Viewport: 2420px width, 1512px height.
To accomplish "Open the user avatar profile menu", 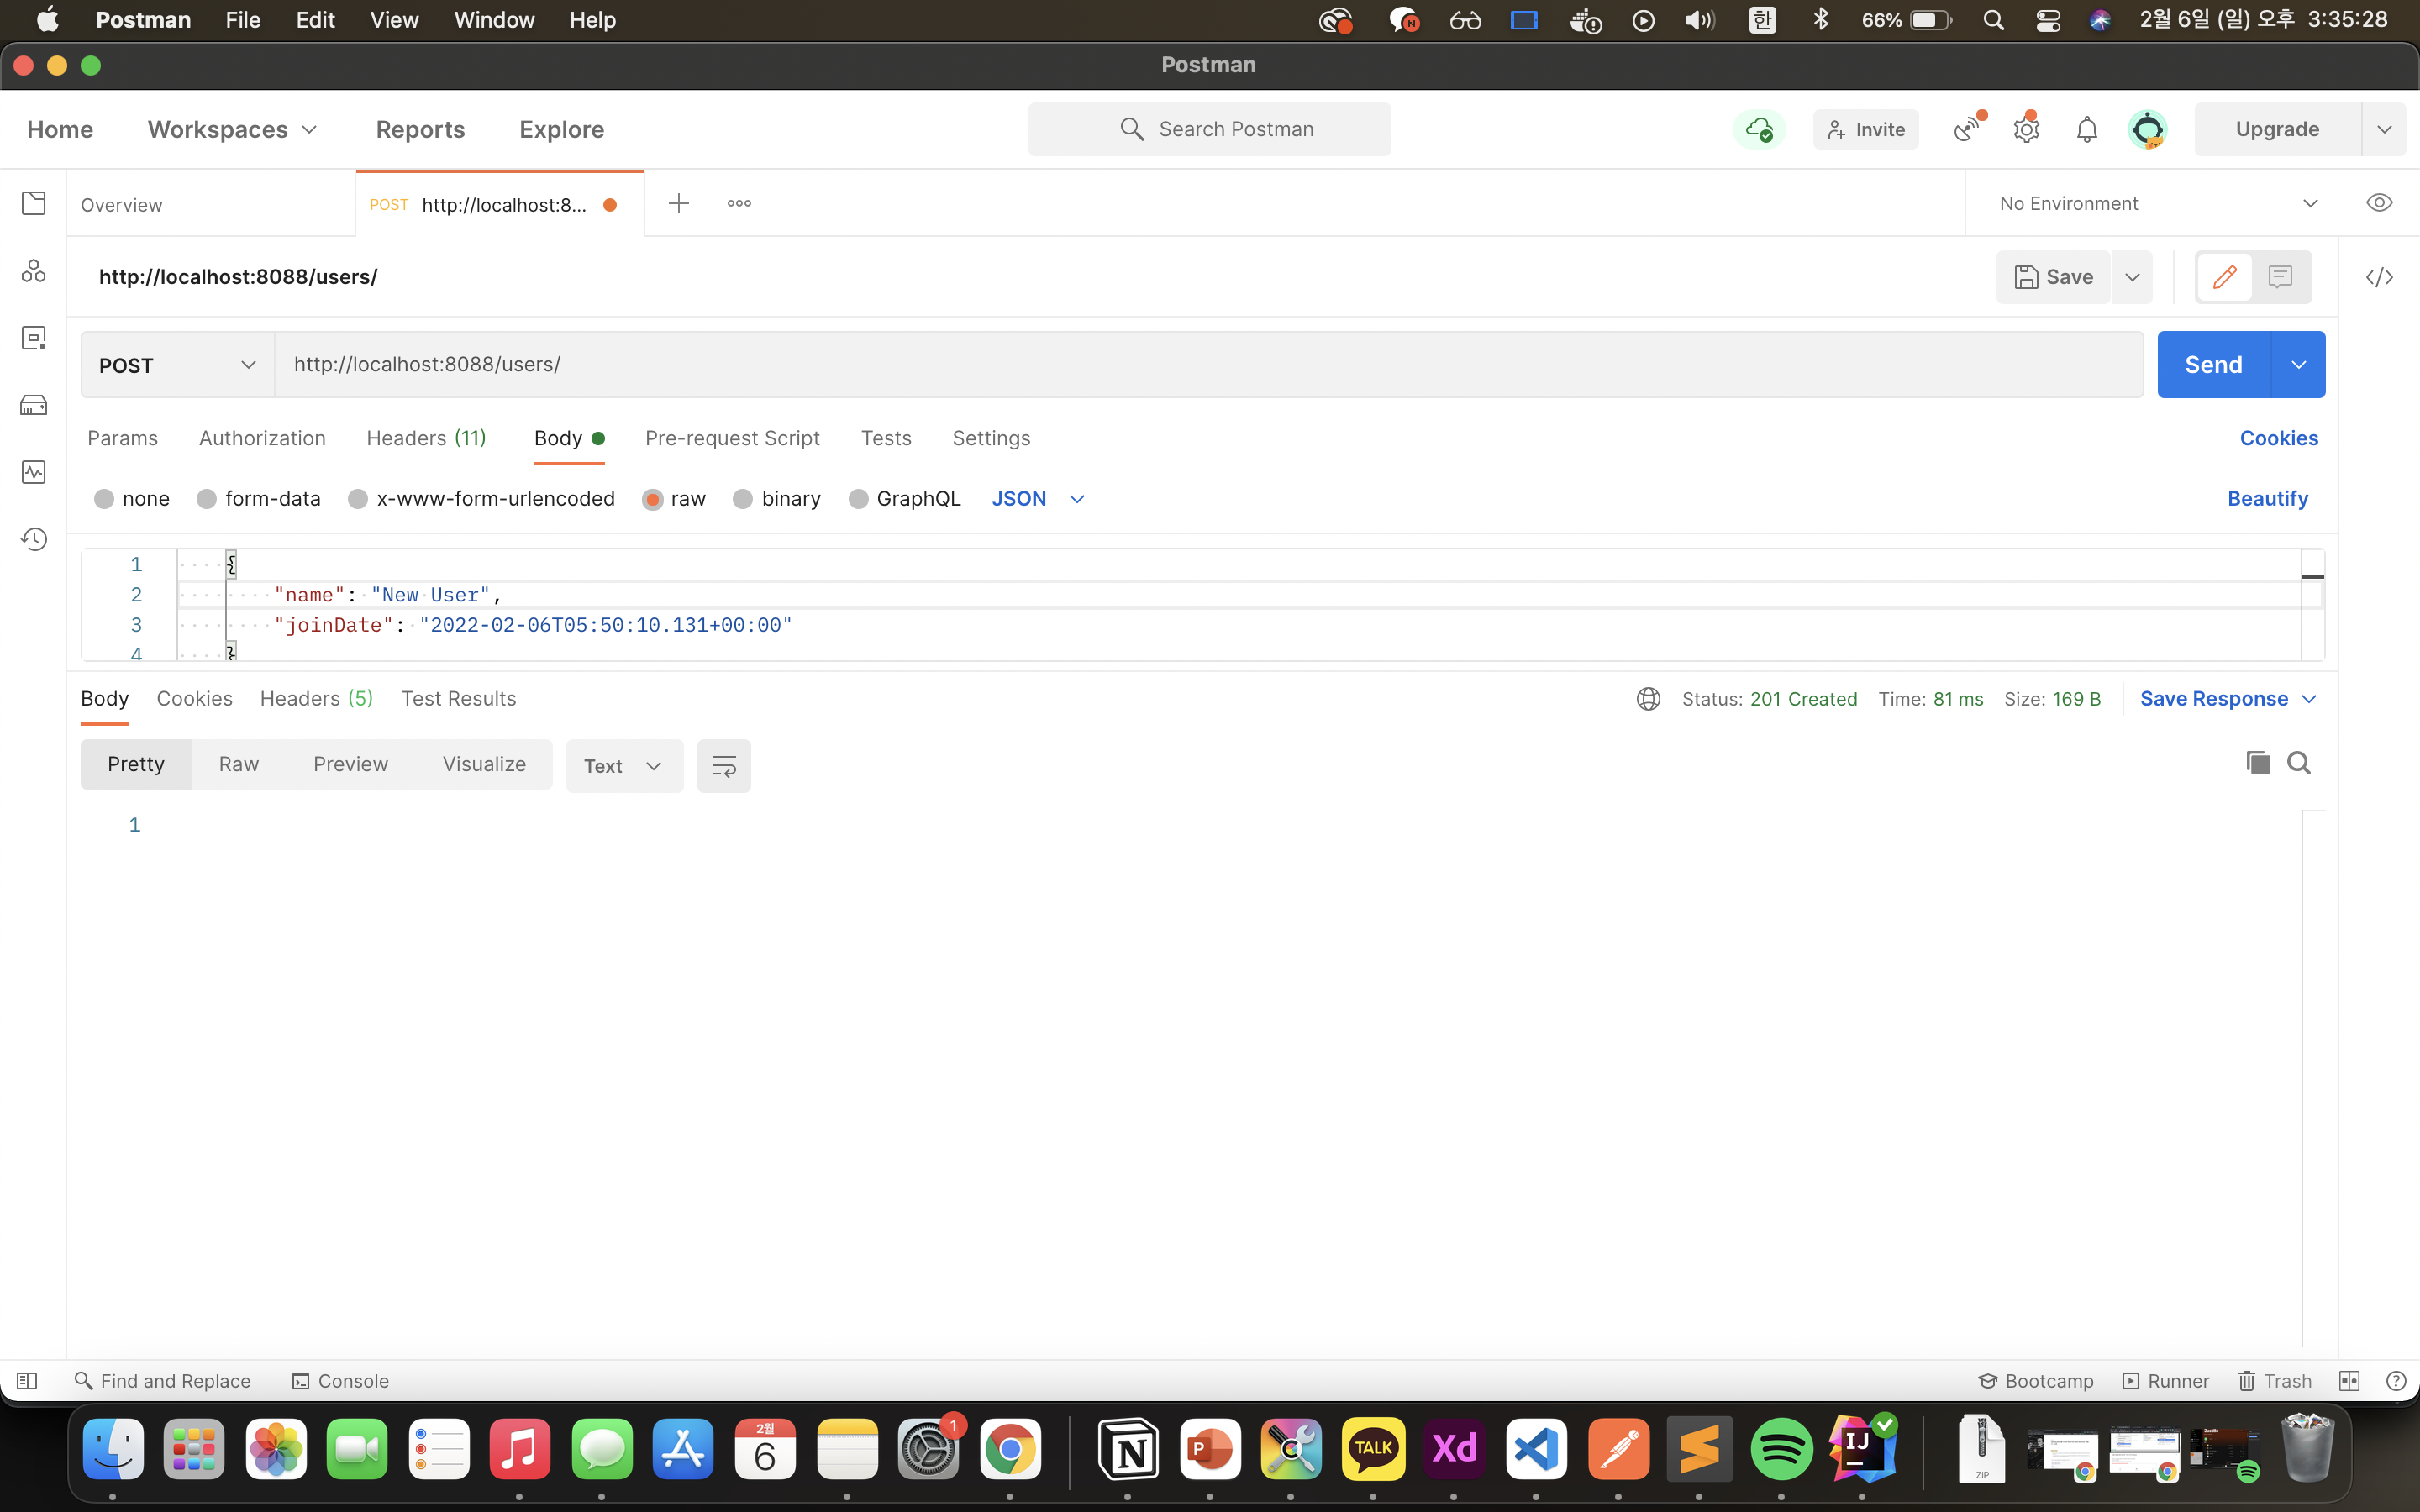I will [x=2147, y=129].
